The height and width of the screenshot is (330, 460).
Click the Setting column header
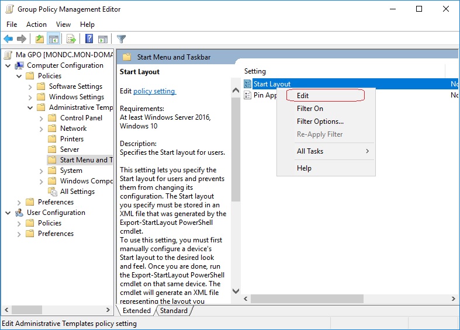[x=344, y=71]
